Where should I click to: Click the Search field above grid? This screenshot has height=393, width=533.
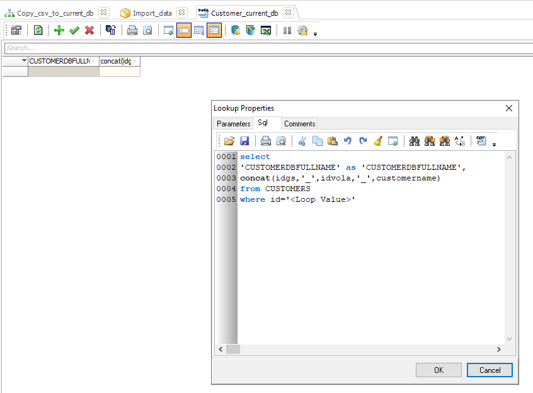(268, 48)
